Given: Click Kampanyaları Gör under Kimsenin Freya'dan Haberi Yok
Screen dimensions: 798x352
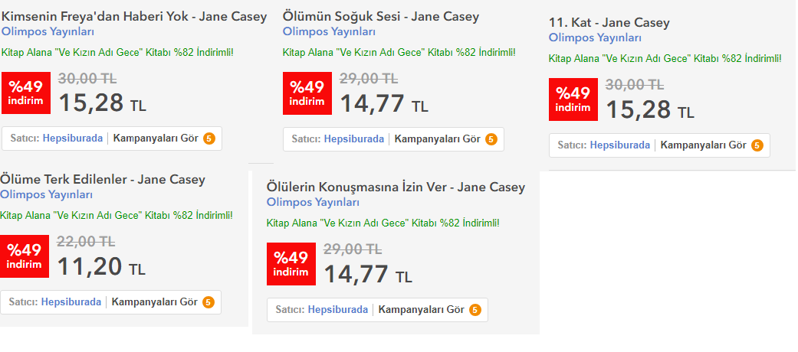Looking at the screenshot, I should 155,139.
